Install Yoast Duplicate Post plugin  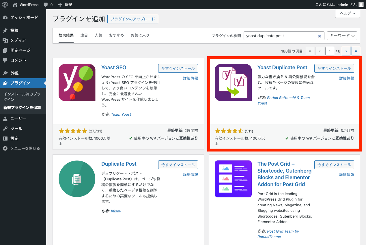[x=334, y=68]
